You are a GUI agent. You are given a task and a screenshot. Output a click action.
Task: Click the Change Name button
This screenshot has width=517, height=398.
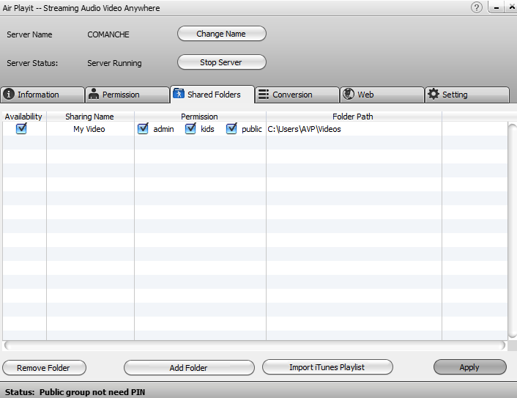[222, 34]
